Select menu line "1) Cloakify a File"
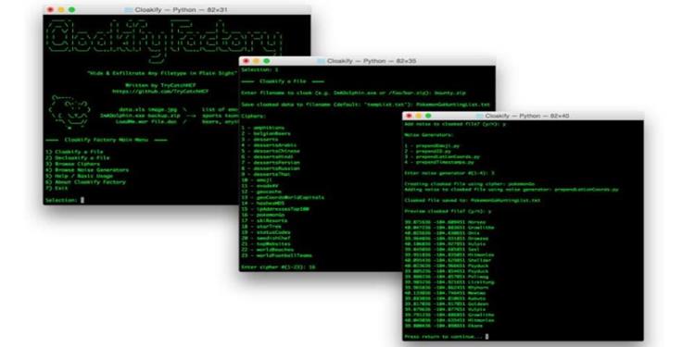The image size is (695, 347). (74, 152)
